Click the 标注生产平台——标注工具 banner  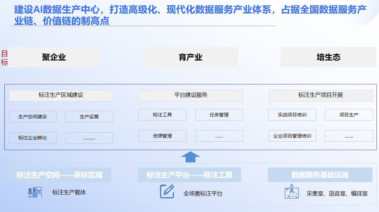click(x=189, y=175)
